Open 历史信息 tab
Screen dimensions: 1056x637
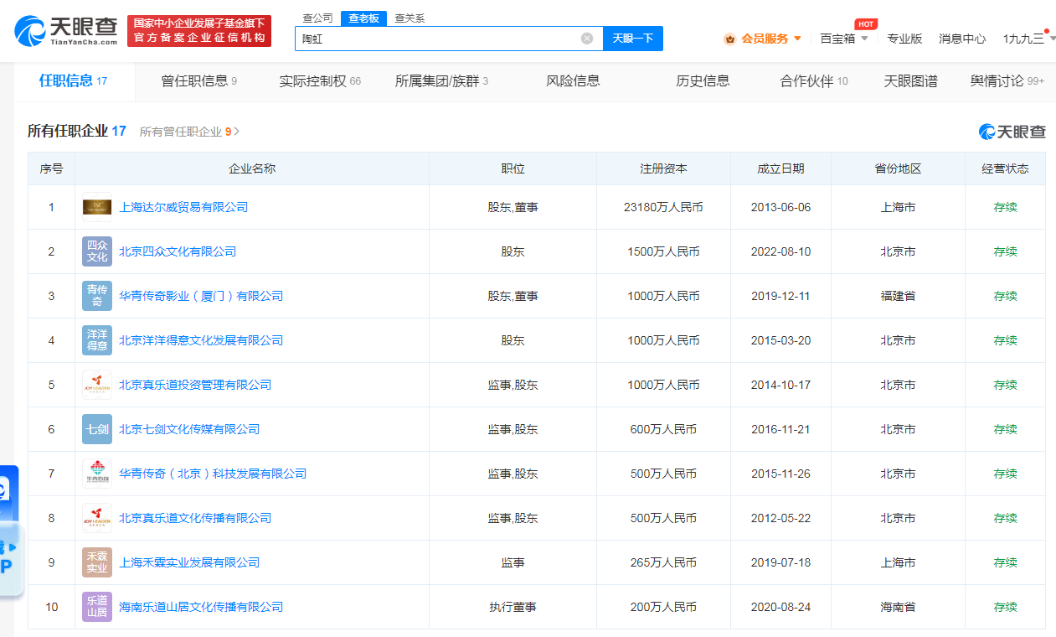tap(703, 80)
